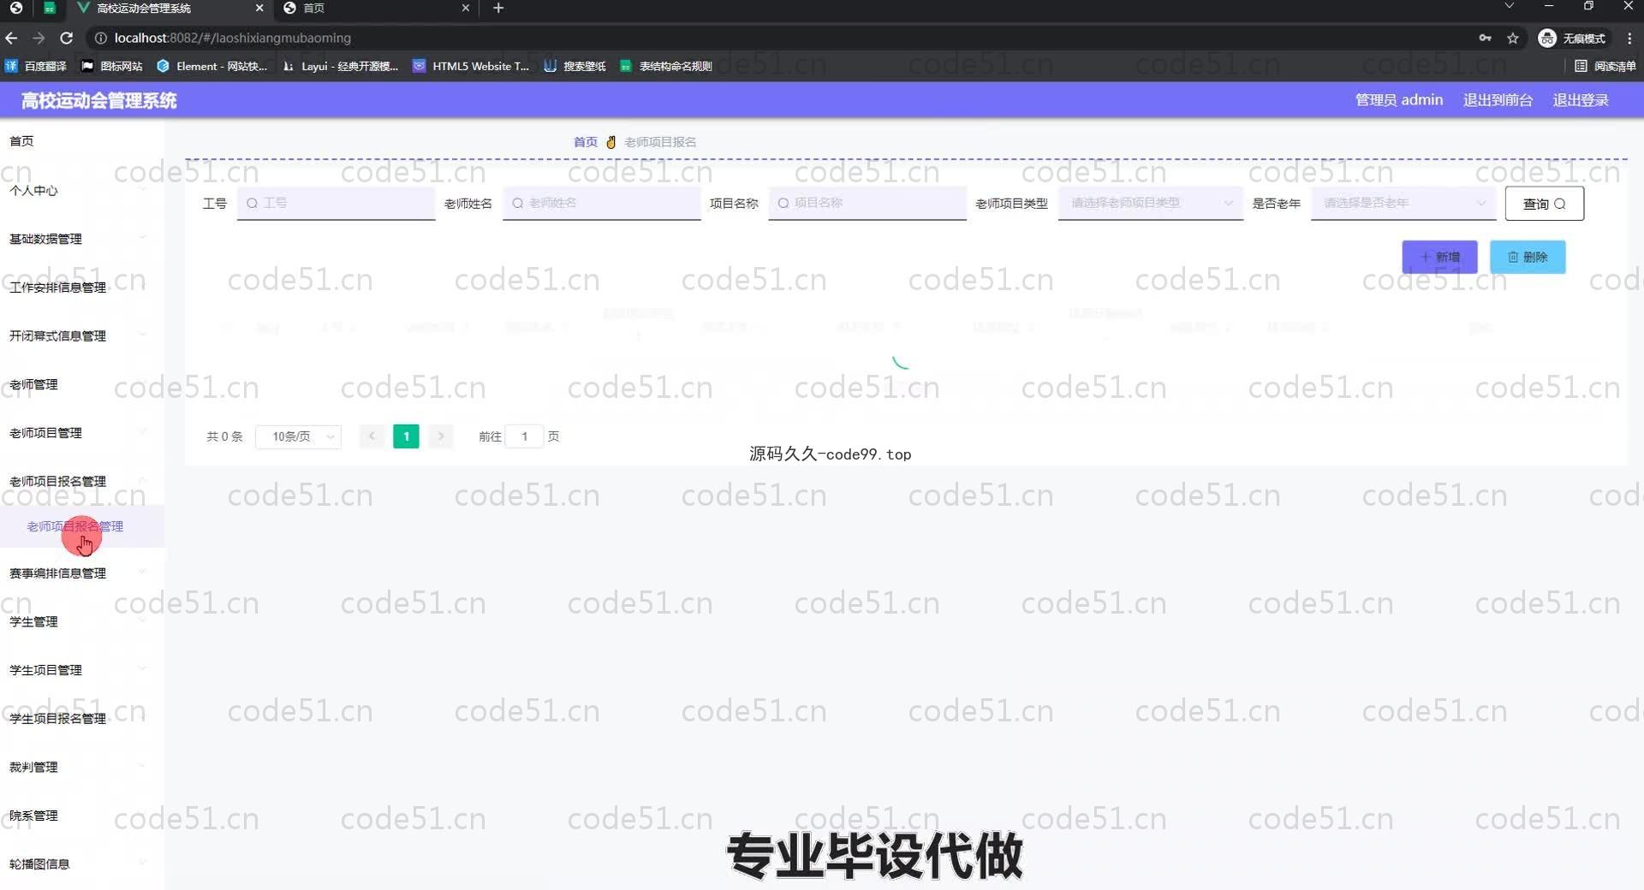Image resolution: width=1644 pixels, height=890 pixels.
Task: Expand the 个人中心 sidebar menu
Action: click(x=82, y=190)
